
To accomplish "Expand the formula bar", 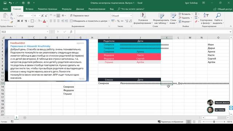I will 230,32.
